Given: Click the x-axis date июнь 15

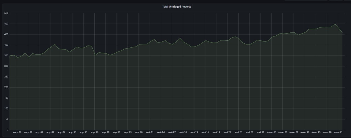Looking at the screenshot, I should (x=316, y=132).
